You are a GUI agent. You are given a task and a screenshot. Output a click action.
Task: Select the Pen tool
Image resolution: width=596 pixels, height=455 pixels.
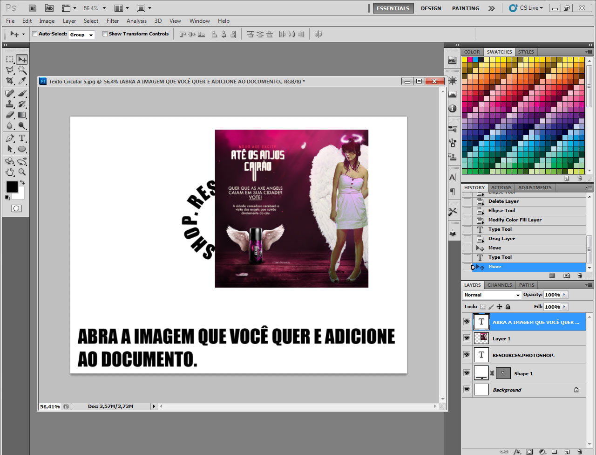pos(10,138)
